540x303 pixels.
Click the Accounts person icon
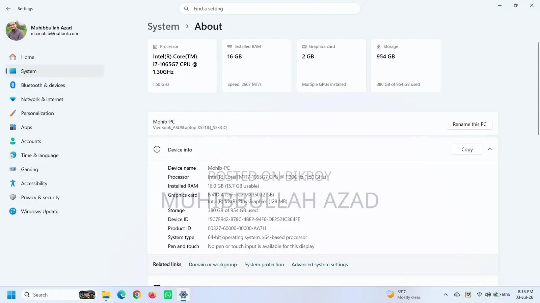coord(13,141)
